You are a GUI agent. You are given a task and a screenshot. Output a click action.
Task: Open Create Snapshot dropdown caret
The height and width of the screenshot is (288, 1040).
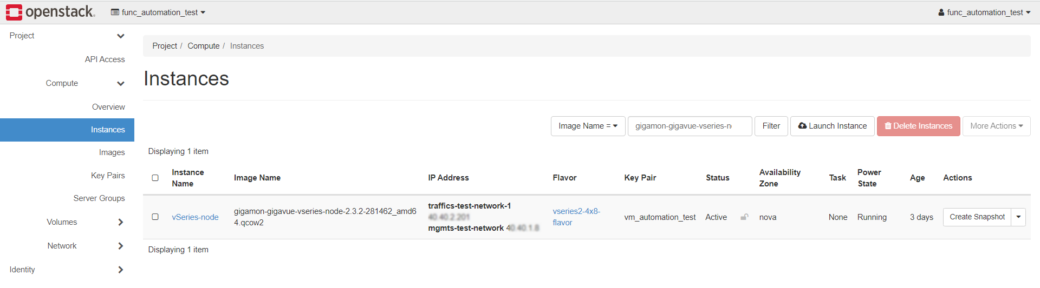[1018, 217]
